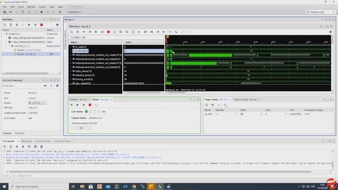Stop trigger in Hardware panel toolbar
Viewport: 338px width, 190px height.
(x=42, y=25)
